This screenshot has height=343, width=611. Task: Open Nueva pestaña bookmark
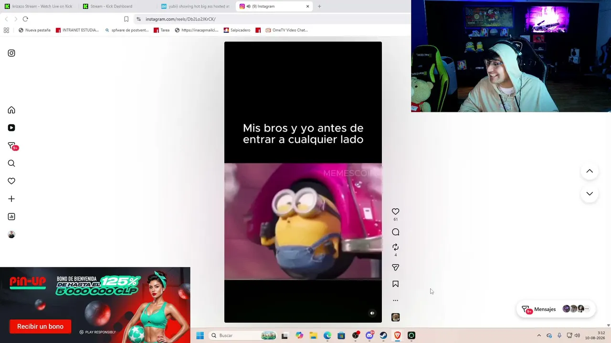coord(34,30)
